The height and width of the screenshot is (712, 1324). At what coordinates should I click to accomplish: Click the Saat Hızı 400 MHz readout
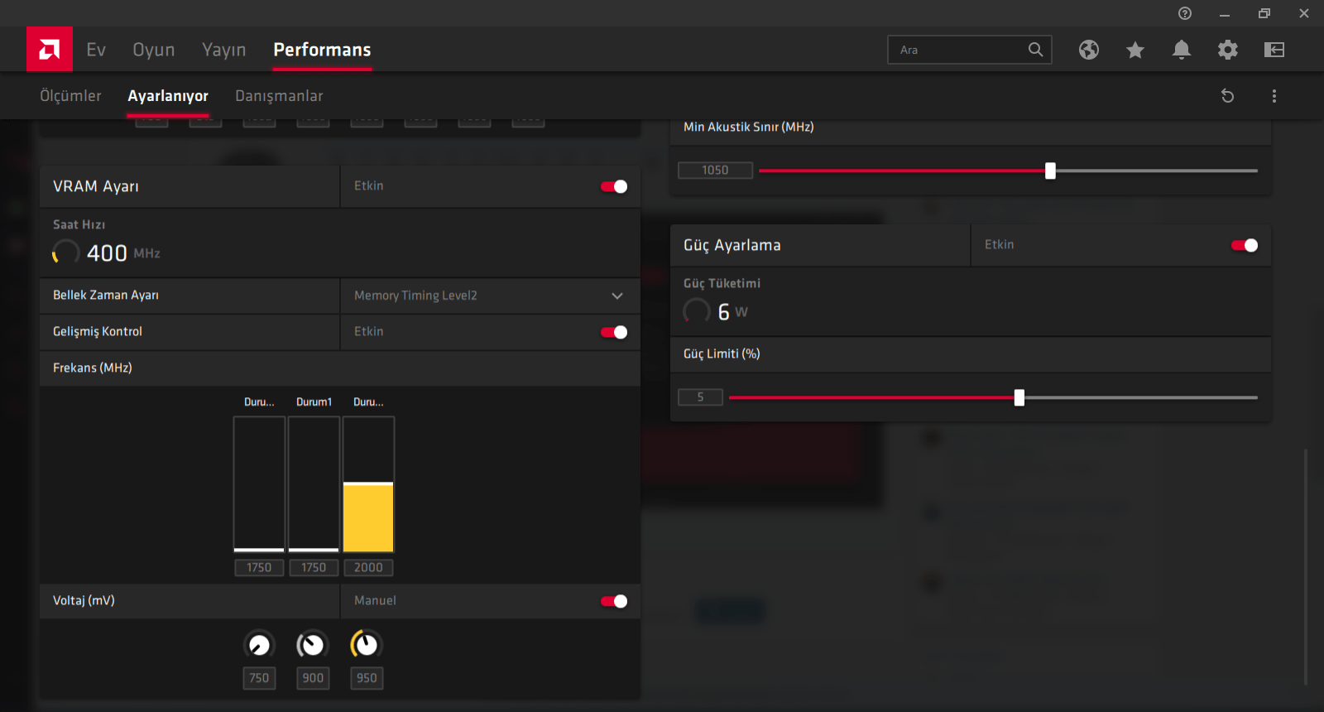point(107,253)
